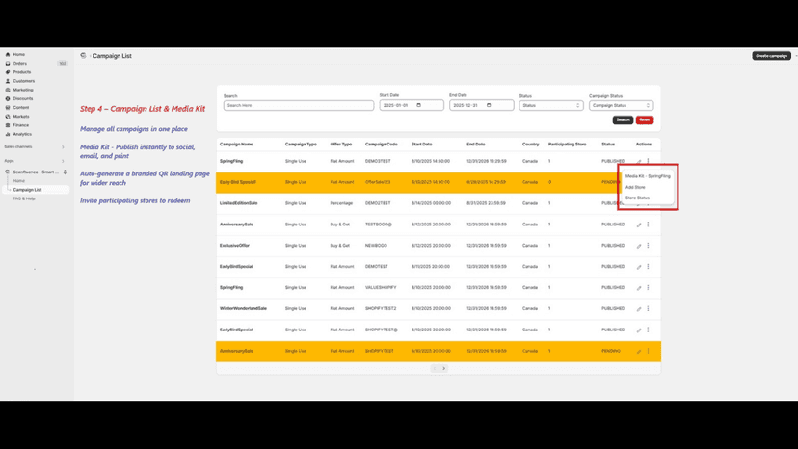
Task: Go to Products in sidebar
Action: coord(22,72)
